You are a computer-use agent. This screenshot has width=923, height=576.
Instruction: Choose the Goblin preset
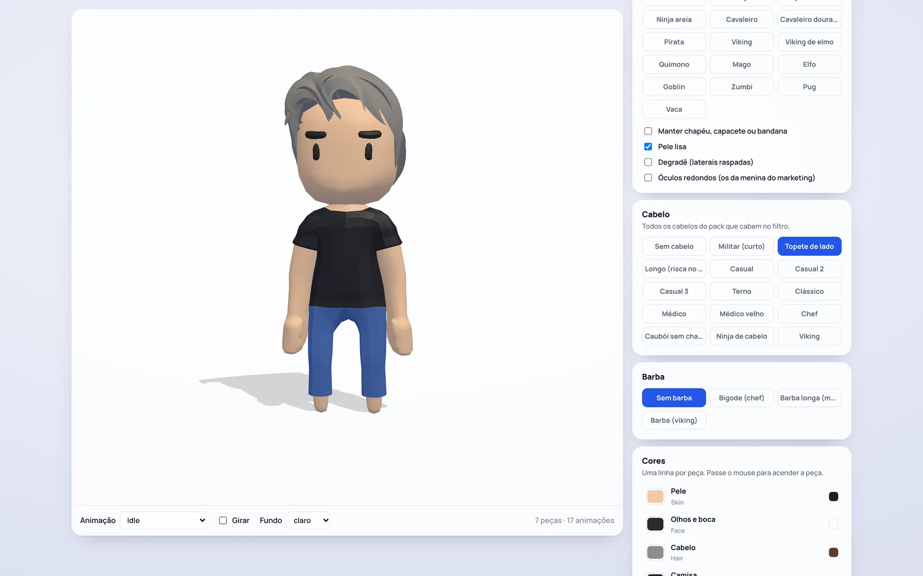tap(674, 87)
